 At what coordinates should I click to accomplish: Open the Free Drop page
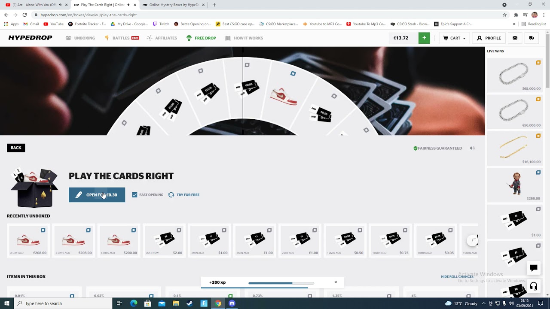click(x=201, y=38)
